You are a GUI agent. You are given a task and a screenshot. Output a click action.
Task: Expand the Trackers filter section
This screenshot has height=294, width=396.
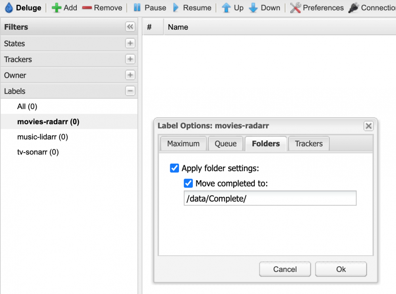130,59
